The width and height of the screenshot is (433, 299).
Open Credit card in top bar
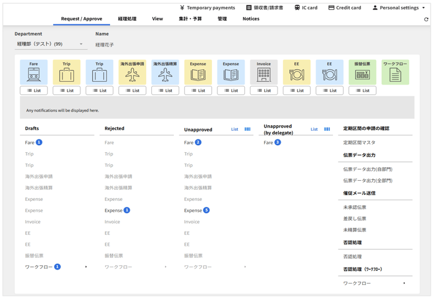pyautogui.click(x=344, y=8)
